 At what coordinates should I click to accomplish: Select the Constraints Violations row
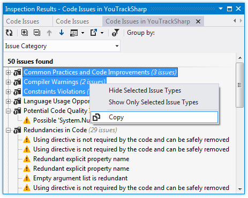pyautogui.click(x=56, y=92)
